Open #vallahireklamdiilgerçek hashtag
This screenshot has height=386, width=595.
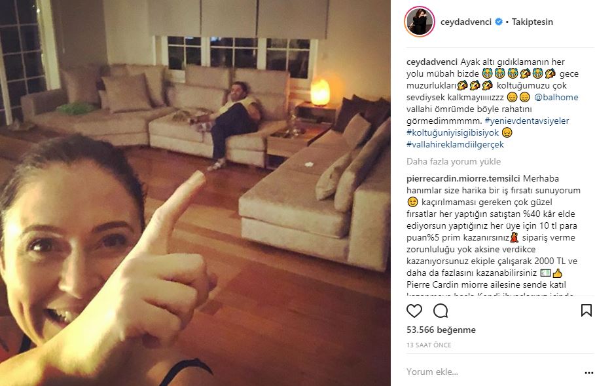[455, 144]
